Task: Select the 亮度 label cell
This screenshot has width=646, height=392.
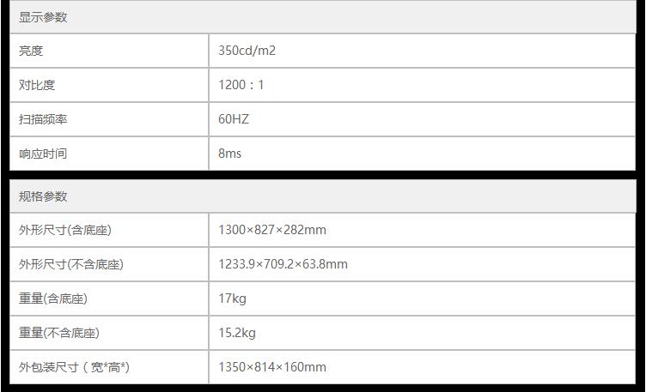Action: tap(31, 51)
